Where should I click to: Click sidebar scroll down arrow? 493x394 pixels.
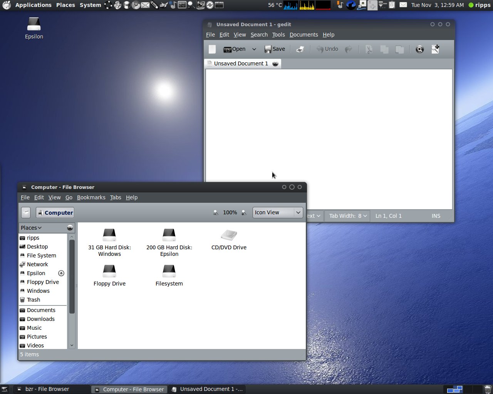point(72,346)
